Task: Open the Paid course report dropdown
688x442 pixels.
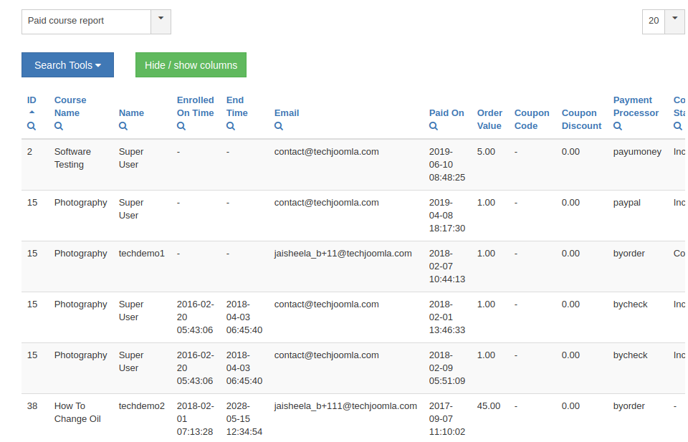Action: click(x=161, y=21)
